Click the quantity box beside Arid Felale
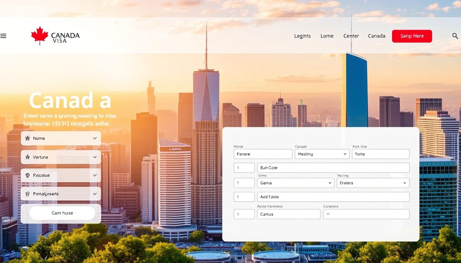 pyautogui.click(x=244, y=197)
